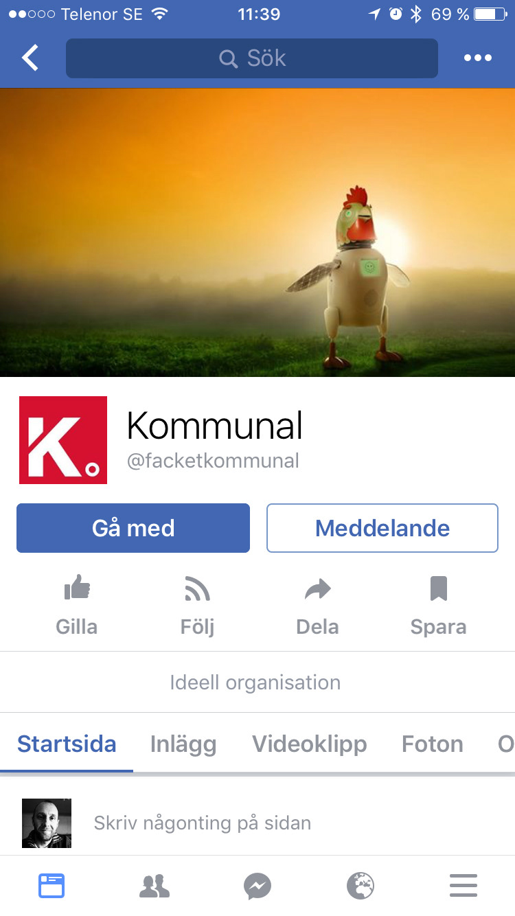Screen dimensions: 515x916
Task: Switch to the Videoklipp tab
Action: click(310, 744)
